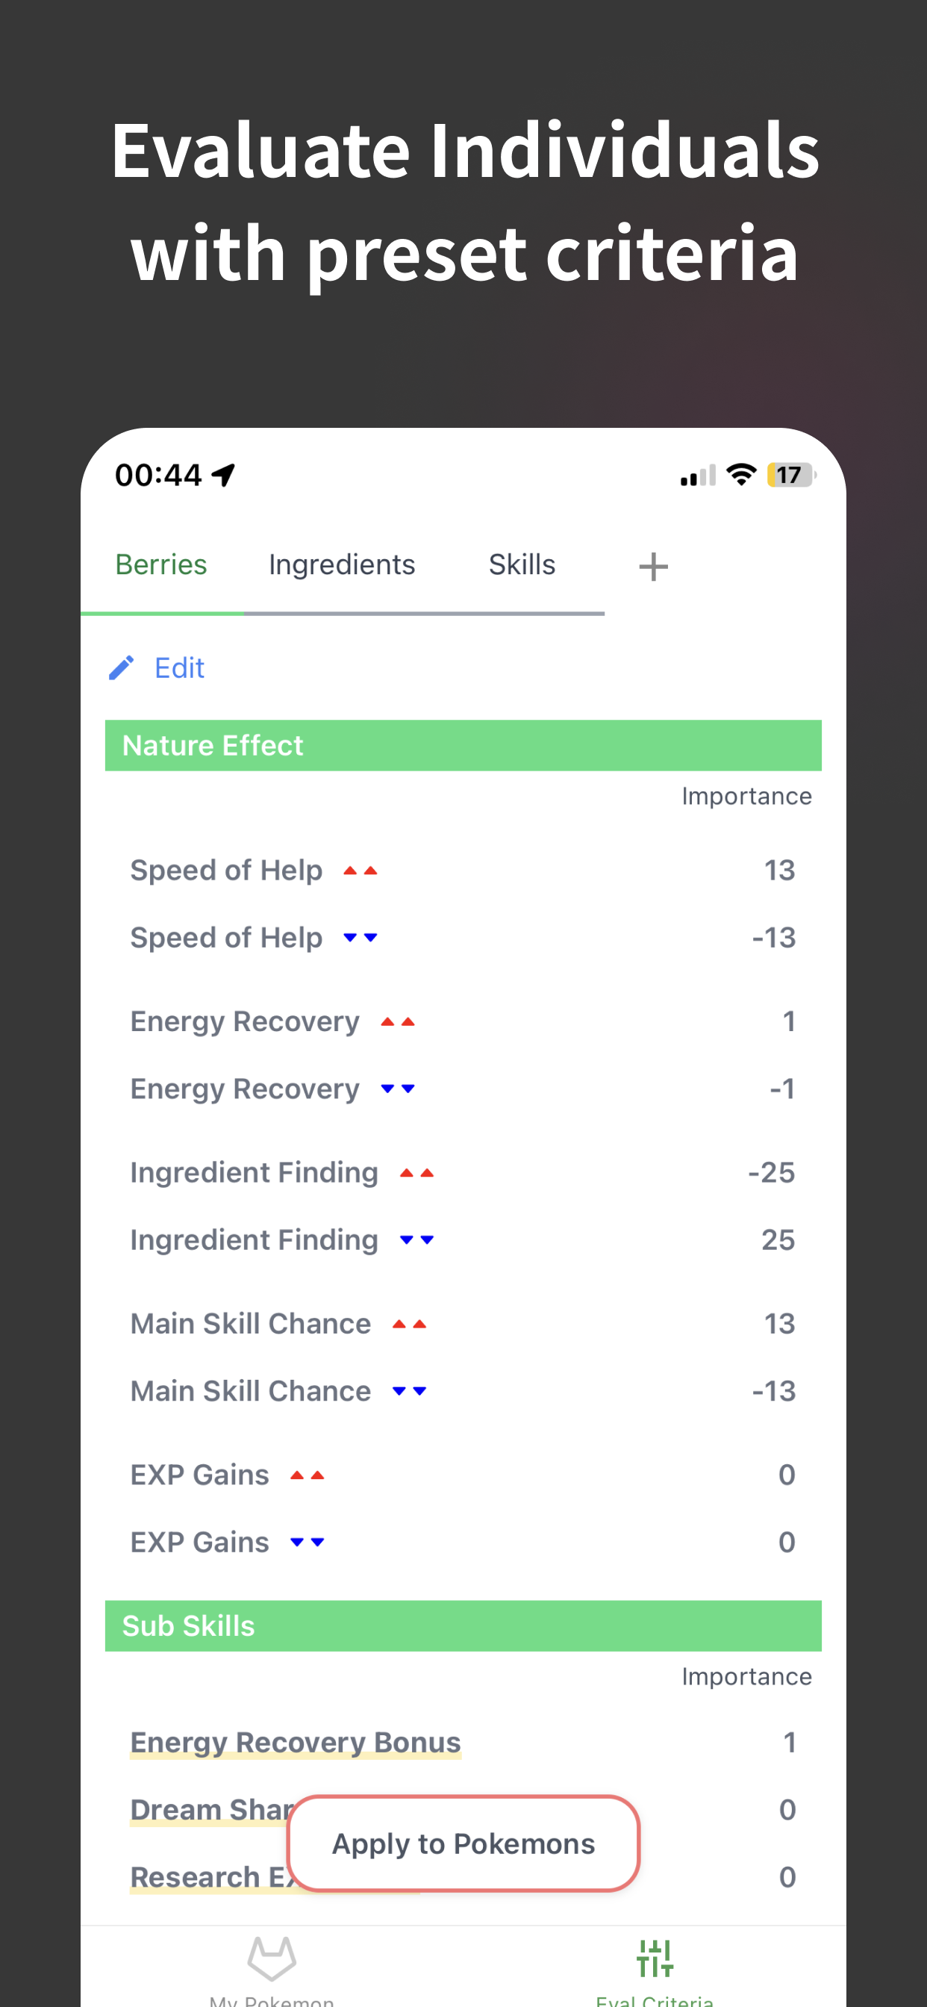Select the Berries tab
This screenshot has width=927, height=2007.
161,565
